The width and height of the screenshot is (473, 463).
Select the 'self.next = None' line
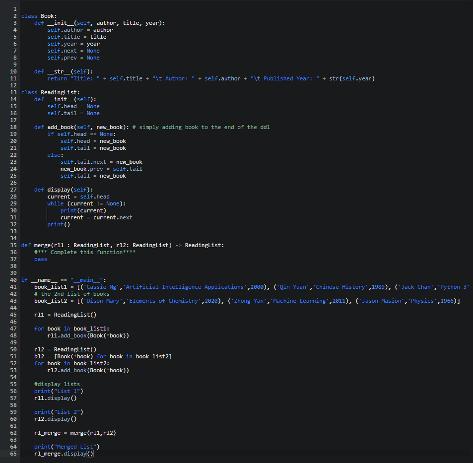[73, 51]
